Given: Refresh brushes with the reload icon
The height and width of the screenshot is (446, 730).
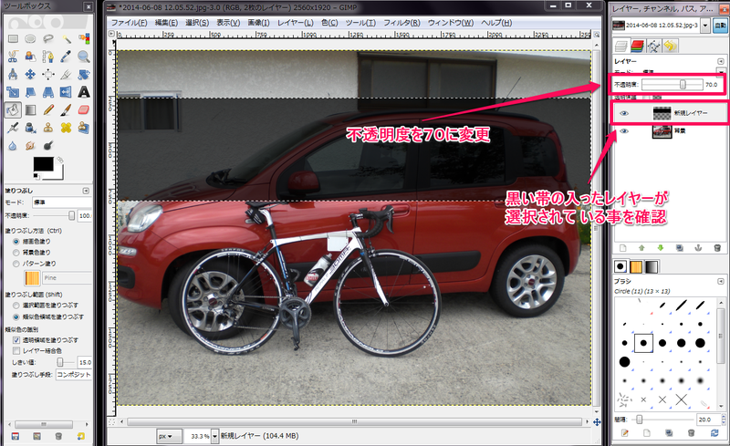Looking at the screenshot, I should pyautogui.click(x=714, y=433).
